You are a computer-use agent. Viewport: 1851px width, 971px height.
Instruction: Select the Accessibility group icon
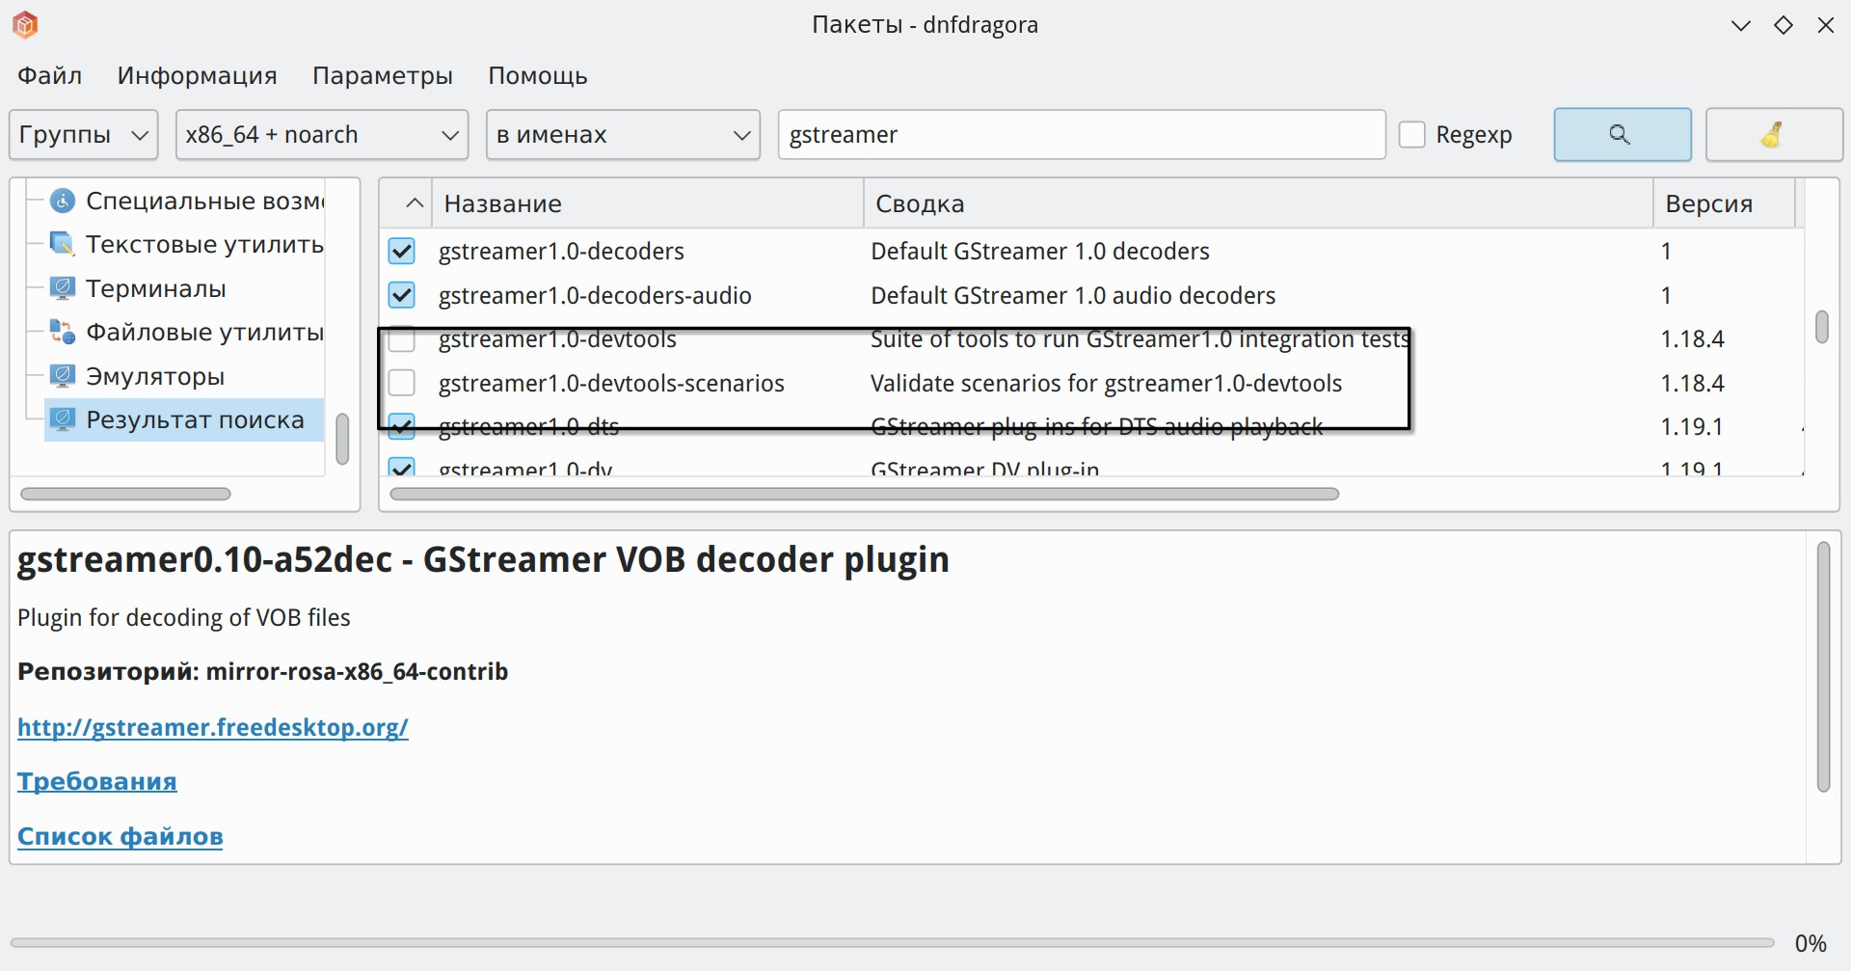click(63, 201)
